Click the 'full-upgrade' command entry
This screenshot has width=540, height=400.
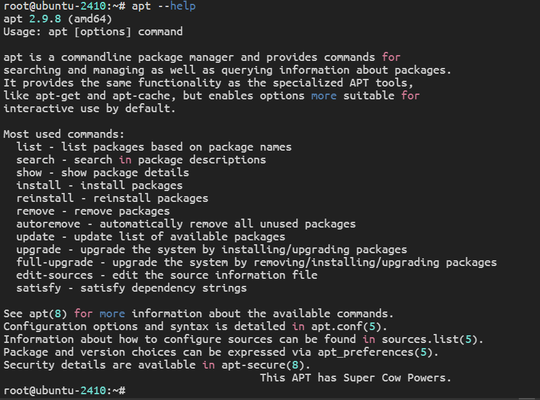click(55, 262)
